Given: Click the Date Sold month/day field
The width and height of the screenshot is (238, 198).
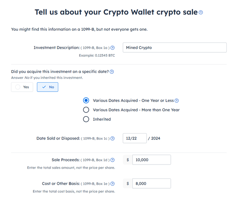Looking at the screenshot, I should click(135, 138).
